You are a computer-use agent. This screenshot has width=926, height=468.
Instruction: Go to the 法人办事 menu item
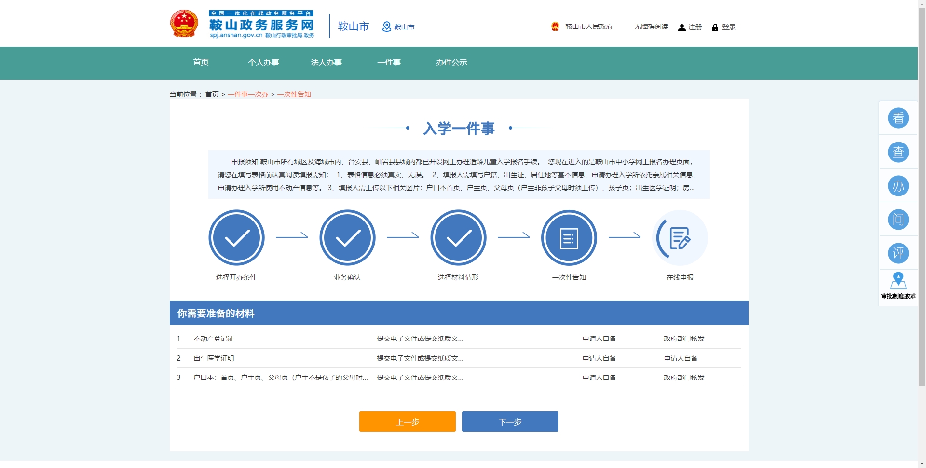click(x=326, y=63)
